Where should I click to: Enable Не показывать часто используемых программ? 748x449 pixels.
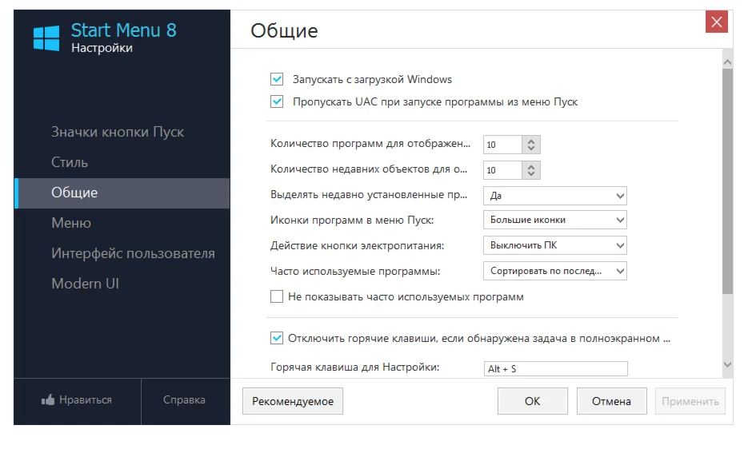[x=277, y=296]
